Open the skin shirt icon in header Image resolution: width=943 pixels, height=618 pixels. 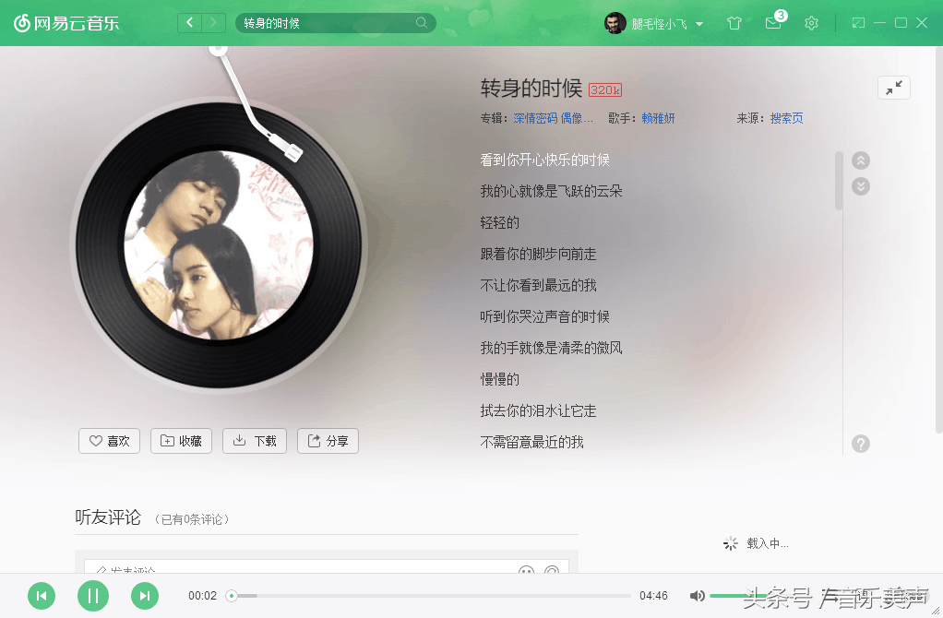pyautogui.click(x=734, y=23)
